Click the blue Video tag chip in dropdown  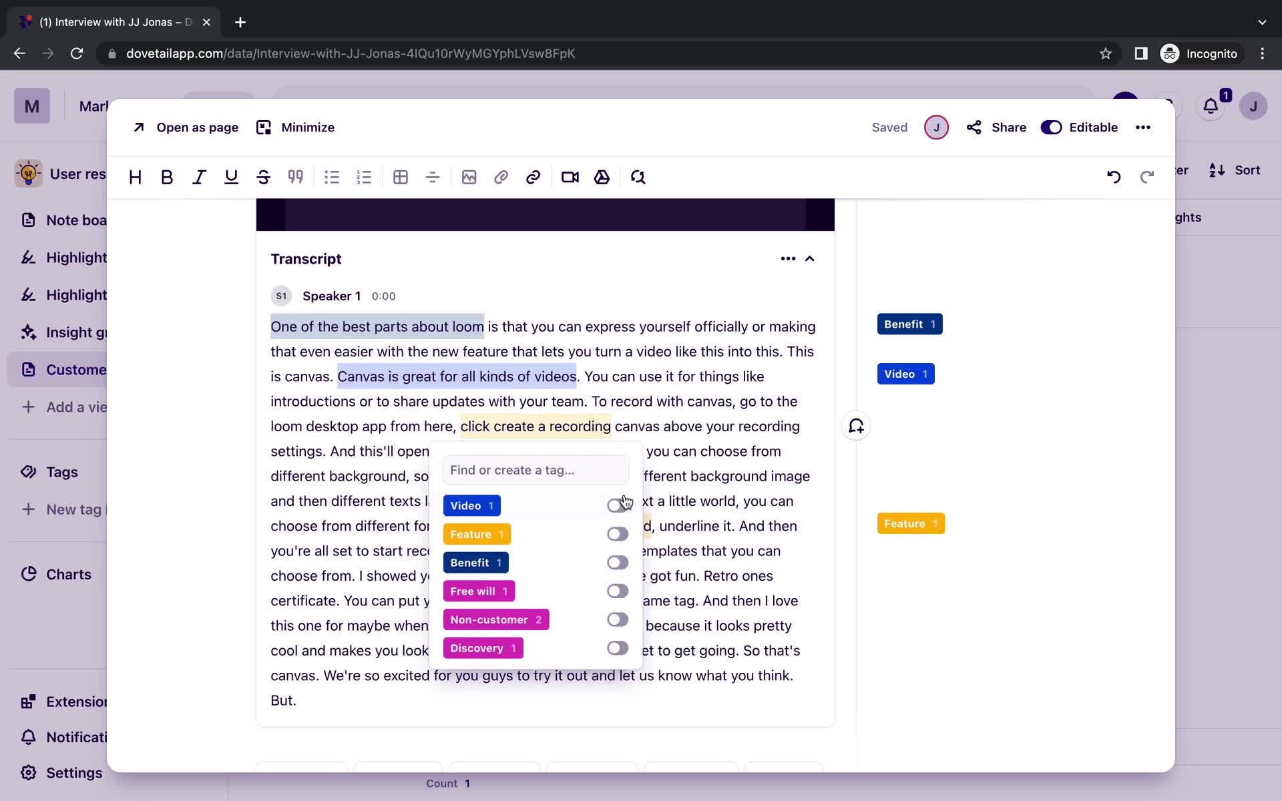coord(472,505)
